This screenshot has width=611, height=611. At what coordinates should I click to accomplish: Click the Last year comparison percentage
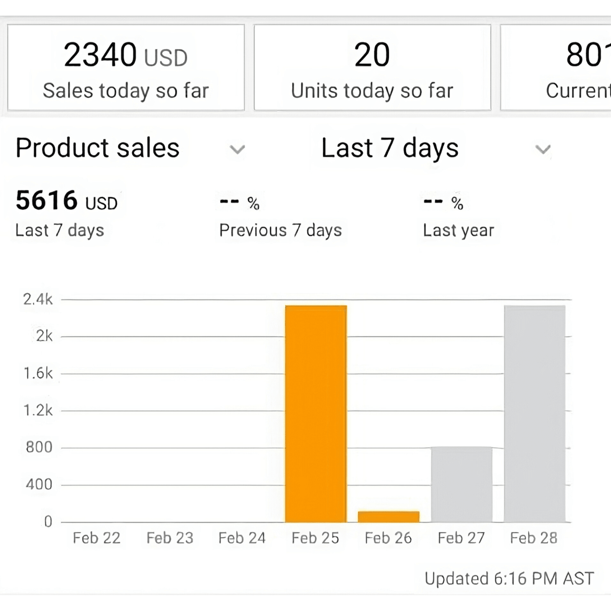pyautogui.click(x=443, y=203)
